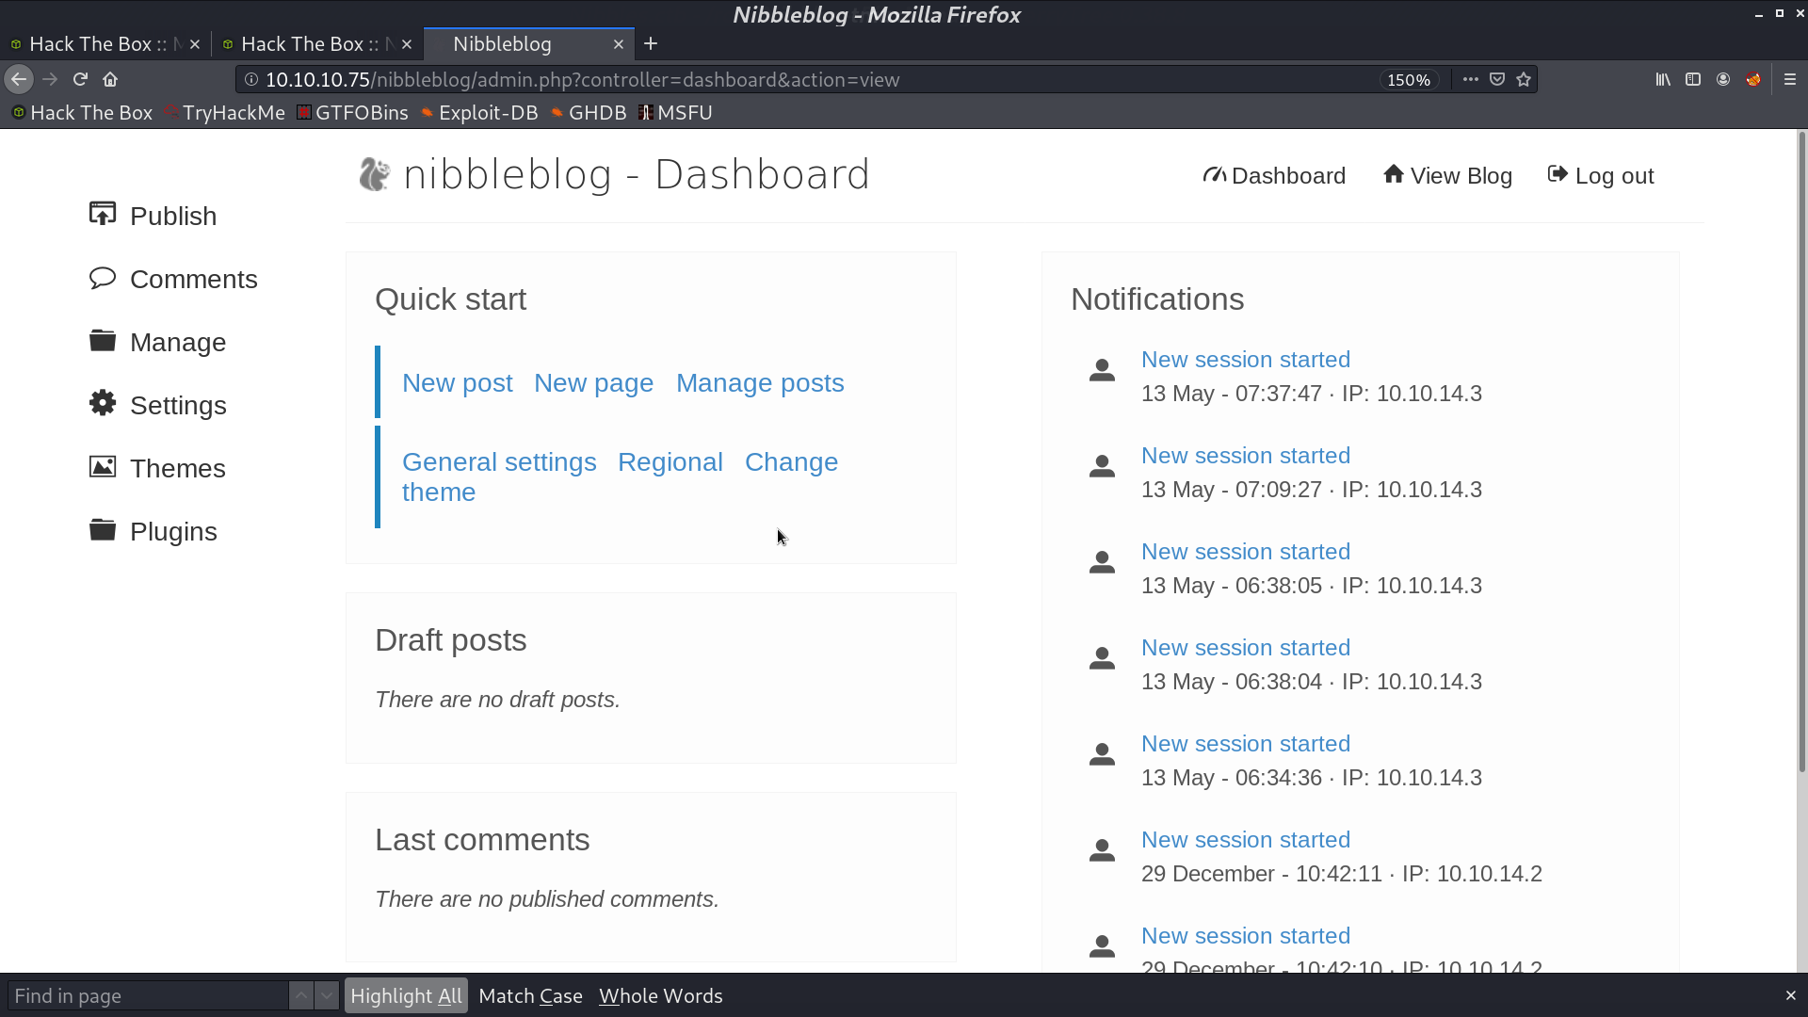Screen dimensions: 1808x1017
Task: Reload the current page
Action: (80, 80)
